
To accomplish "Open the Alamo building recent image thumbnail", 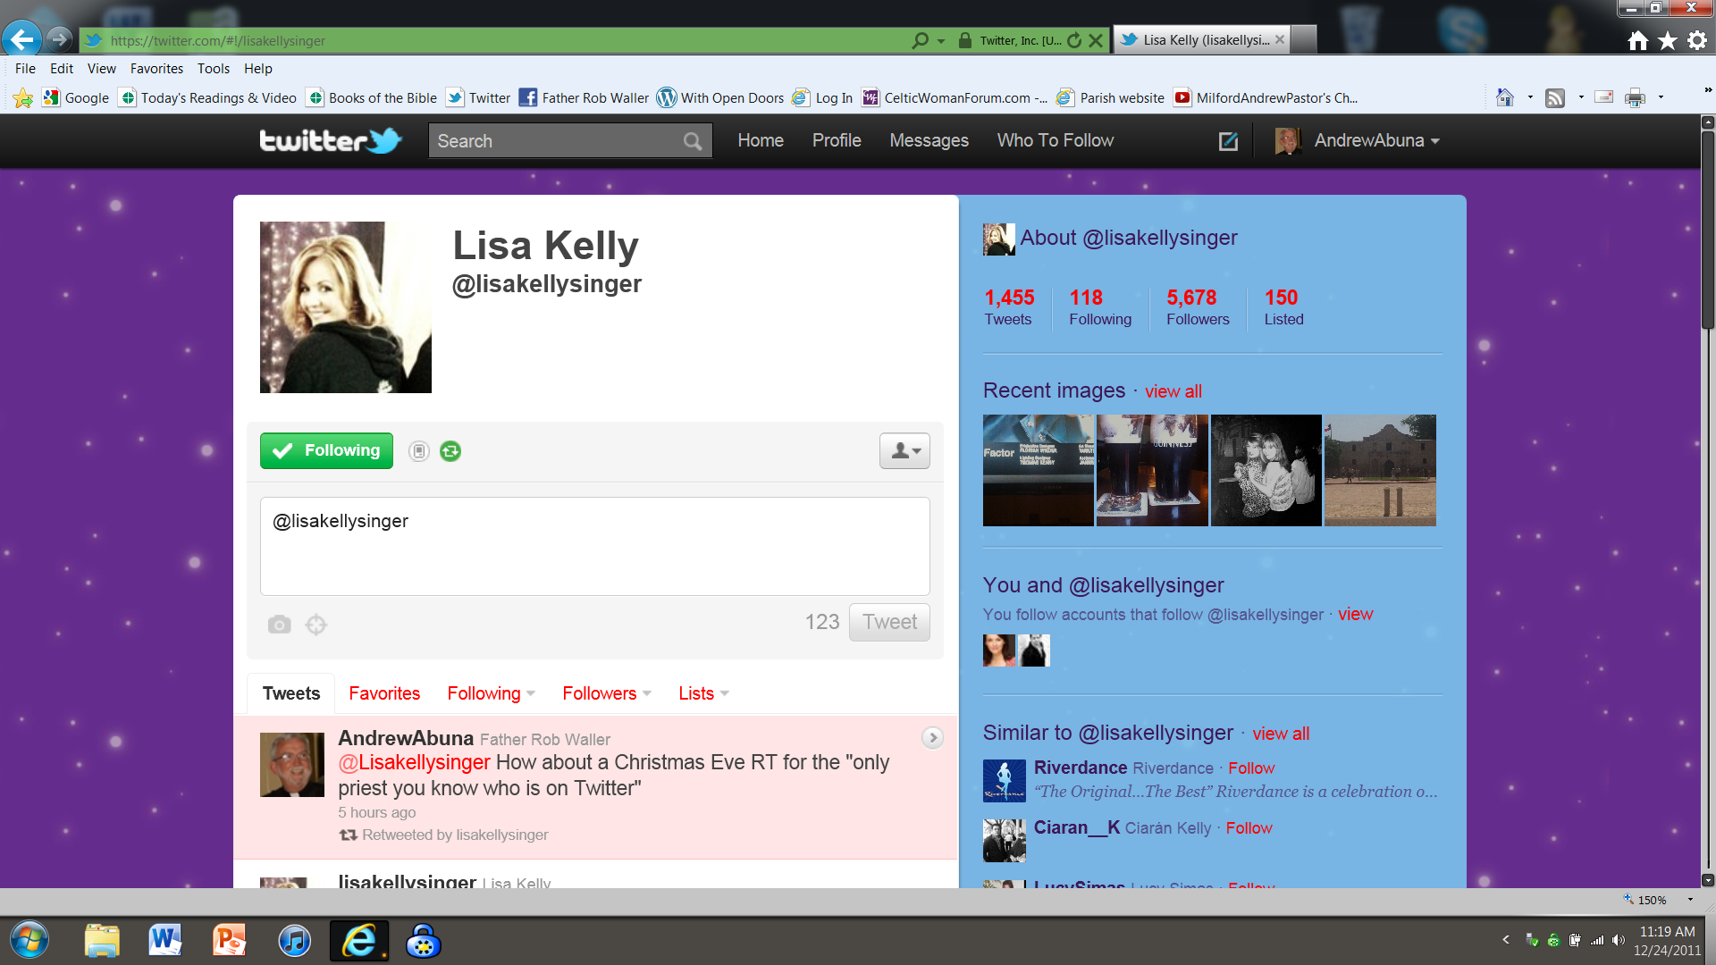I will (1379, 470).
